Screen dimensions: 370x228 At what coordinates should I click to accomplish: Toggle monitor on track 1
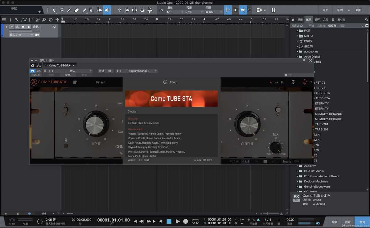tap(28, 27)
